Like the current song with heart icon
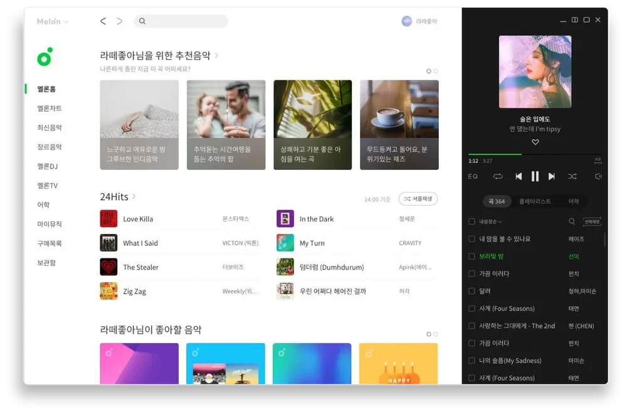The width and height of the screenshot is (627, 414). click(535, 142)
